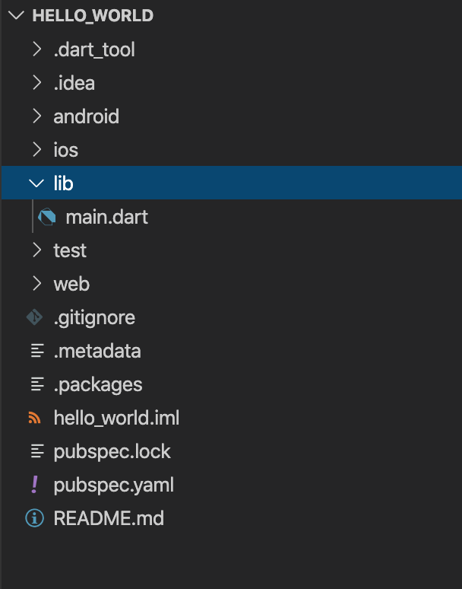This screenshot has width=462, height=589.
Task: Collapse the lib folder chevron
Action: pos(36,183)
